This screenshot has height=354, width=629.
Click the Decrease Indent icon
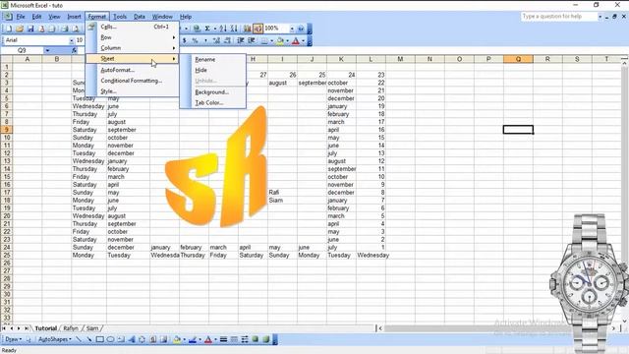point(241,40)
